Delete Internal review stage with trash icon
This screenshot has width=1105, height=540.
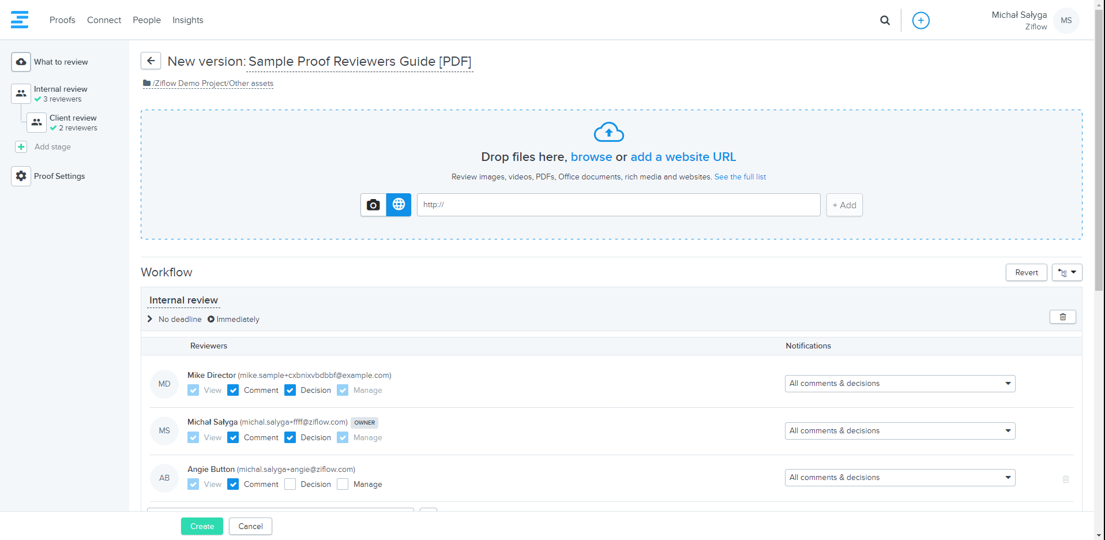[x=1062, y=317]
